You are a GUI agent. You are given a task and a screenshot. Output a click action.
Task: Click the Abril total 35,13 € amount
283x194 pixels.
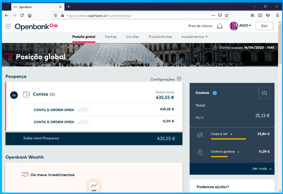click(x=262, y=116)
